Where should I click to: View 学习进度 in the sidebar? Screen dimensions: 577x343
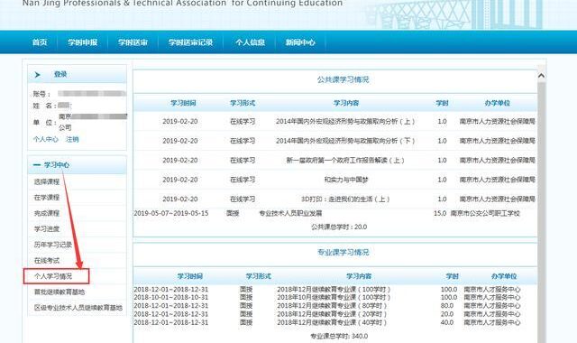(47, 228)
